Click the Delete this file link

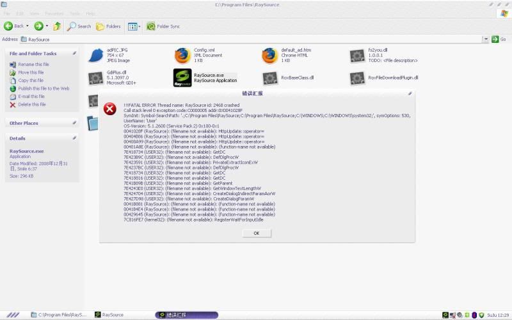pos(31,104)
